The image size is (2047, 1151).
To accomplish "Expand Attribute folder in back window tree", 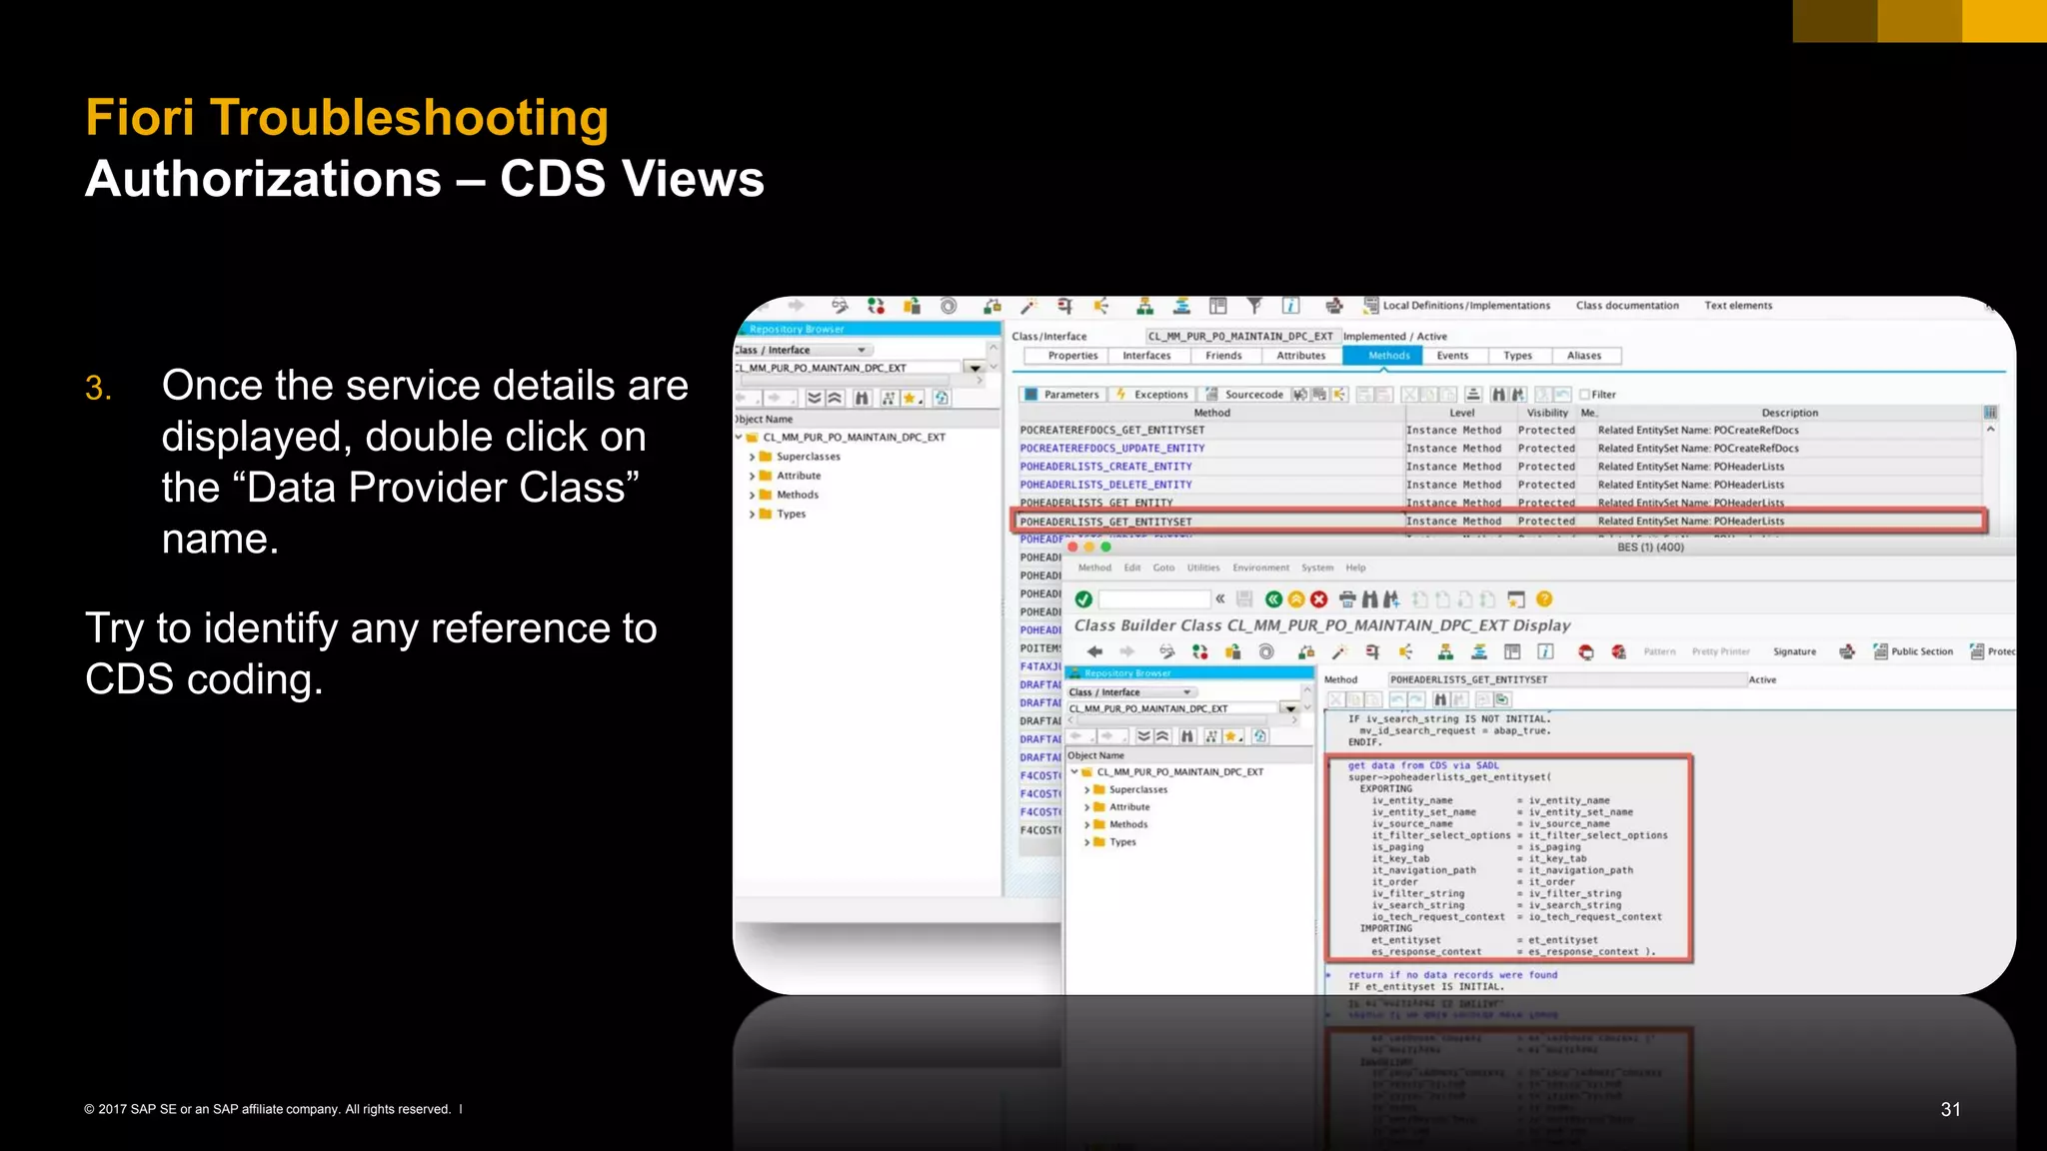I will pos(753,476).
